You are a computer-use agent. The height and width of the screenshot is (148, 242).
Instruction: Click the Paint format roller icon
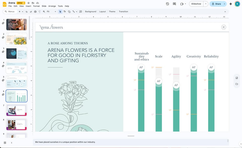coord(40,12)
